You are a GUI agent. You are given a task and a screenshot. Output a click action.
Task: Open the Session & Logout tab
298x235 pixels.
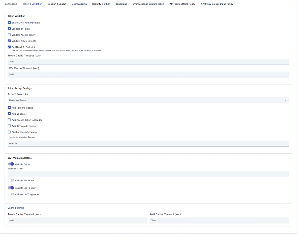[57, 4]
